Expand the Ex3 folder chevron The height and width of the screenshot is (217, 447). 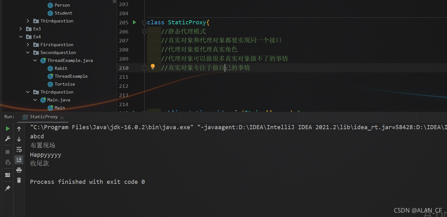[x=21, y=29]
